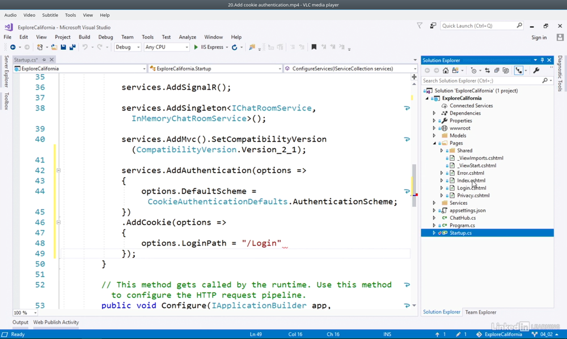Save the current file with Save icon

point(64,48)
